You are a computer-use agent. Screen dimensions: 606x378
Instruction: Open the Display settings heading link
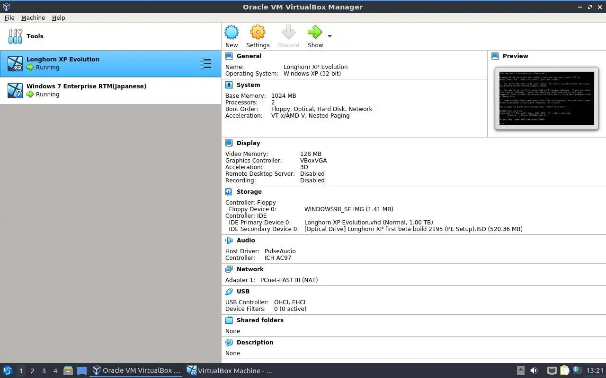pos(249,143)
